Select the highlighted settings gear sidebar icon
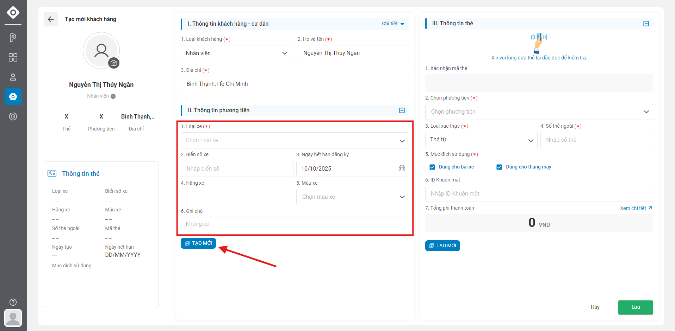This screenshot has height=331, width=675. [x=13, y=97]
